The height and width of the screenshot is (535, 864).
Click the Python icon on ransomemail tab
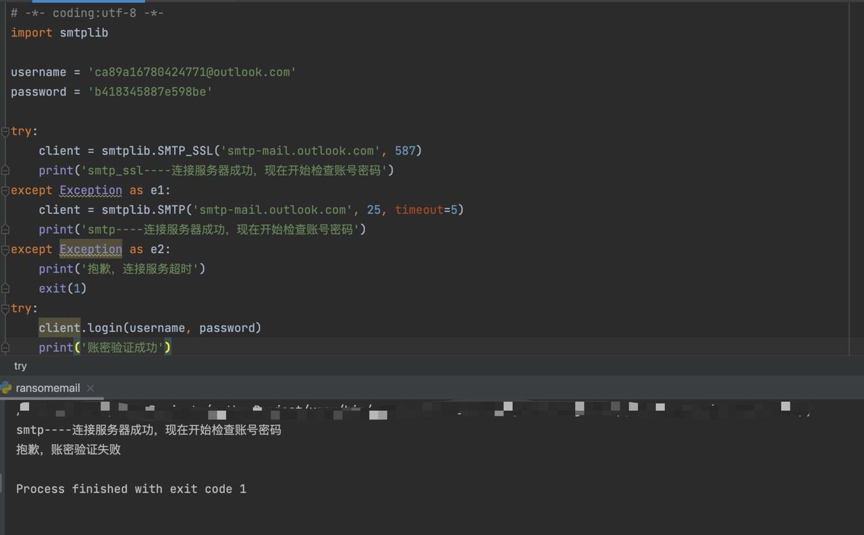point(6,388)
